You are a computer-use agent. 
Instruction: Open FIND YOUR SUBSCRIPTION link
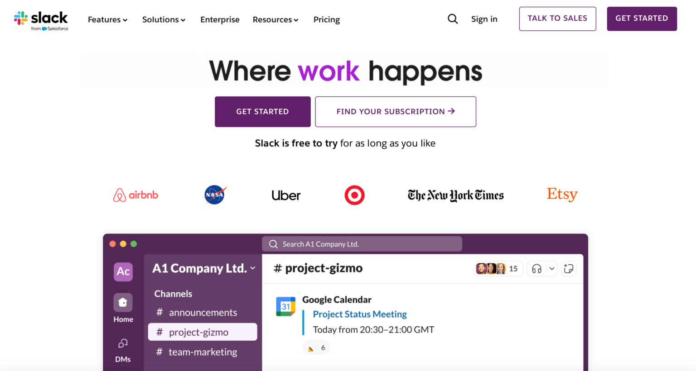(395, 111)
